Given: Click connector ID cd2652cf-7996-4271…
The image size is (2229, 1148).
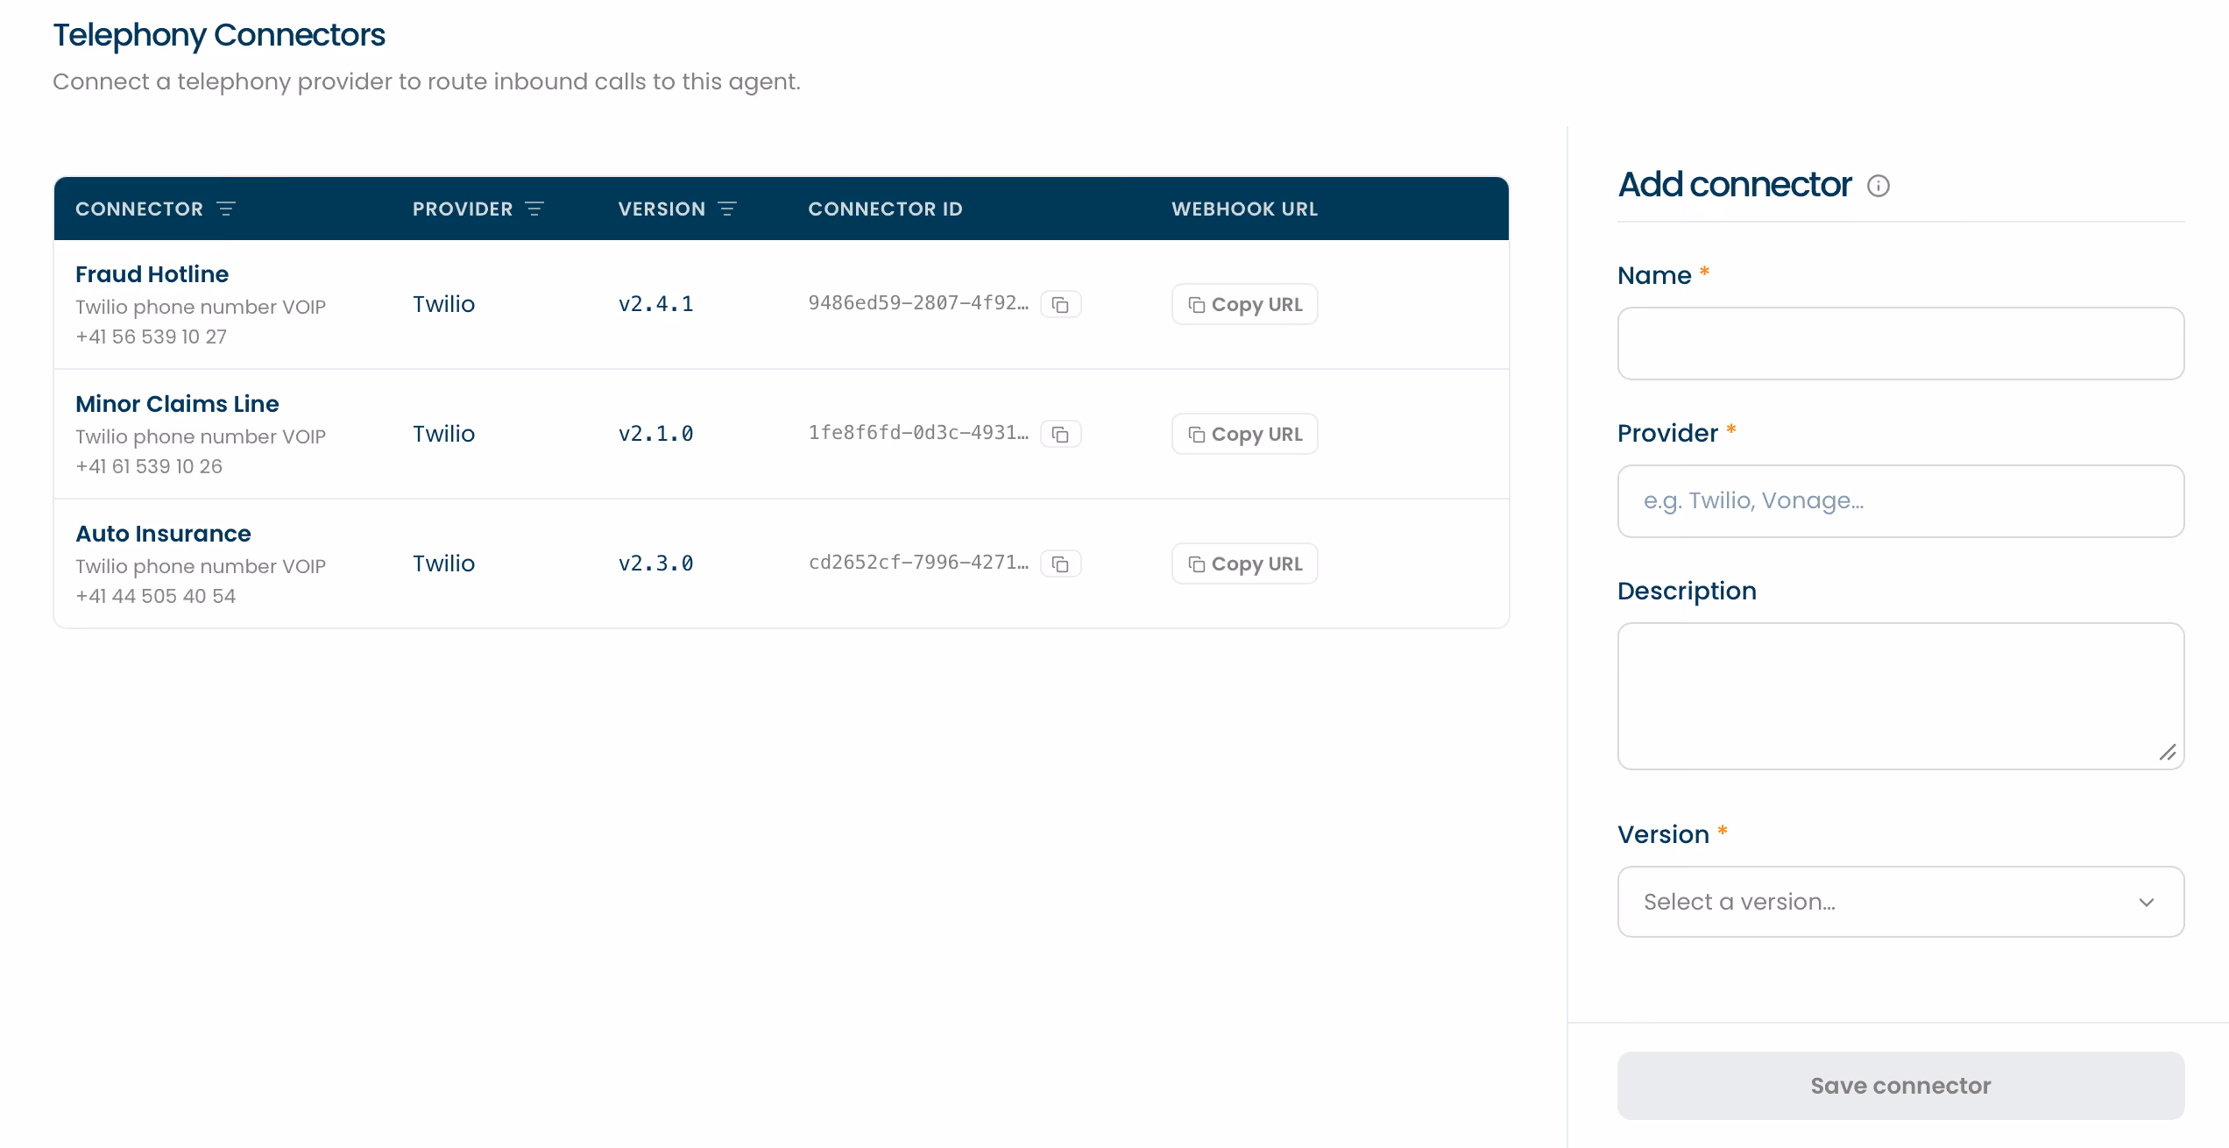Looking at the screenshot, I should (918, 563).
